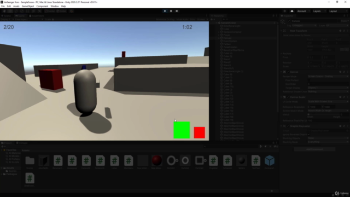Select the Projektil script asset
The height and width of the screenshot is (197, 350).
coord(213,162)
